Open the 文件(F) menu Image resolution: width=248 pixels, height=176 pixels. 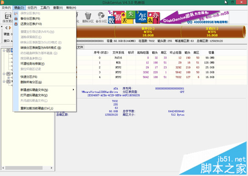coord(6,8)
